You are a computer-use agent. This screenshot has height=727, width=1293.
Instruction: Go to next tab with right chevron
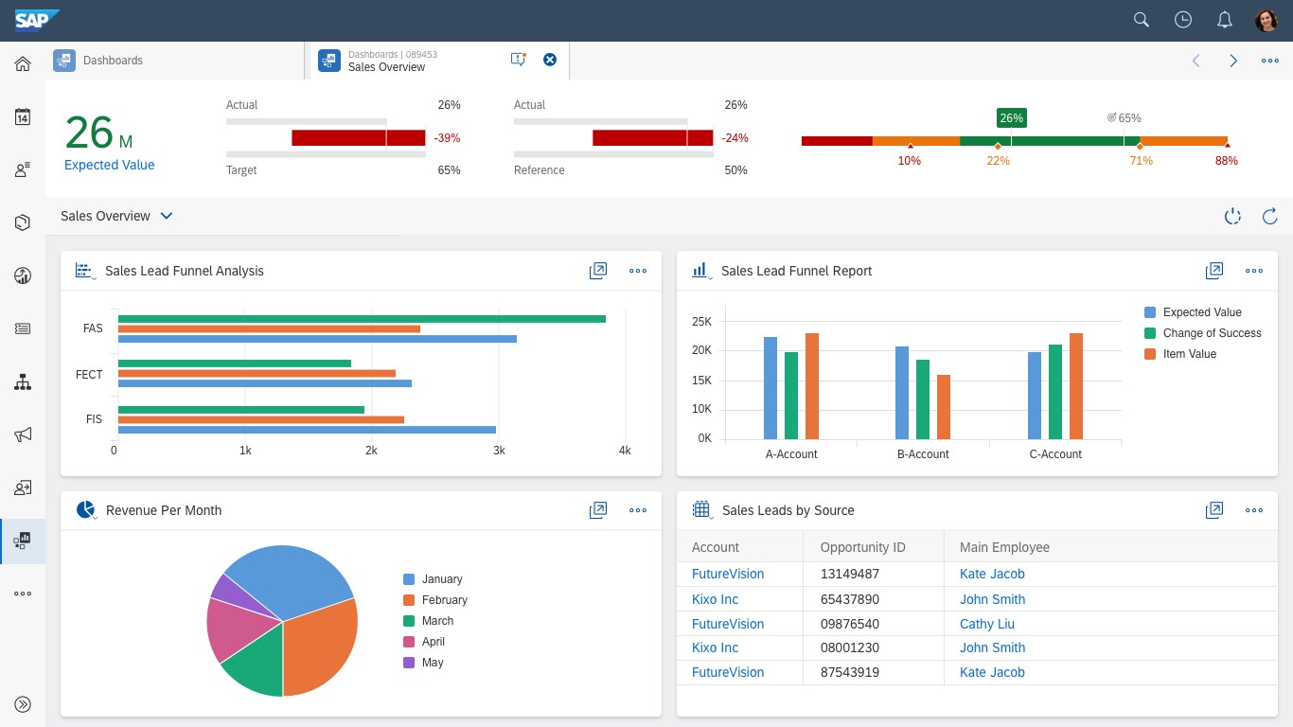(x=1233, y=61)
